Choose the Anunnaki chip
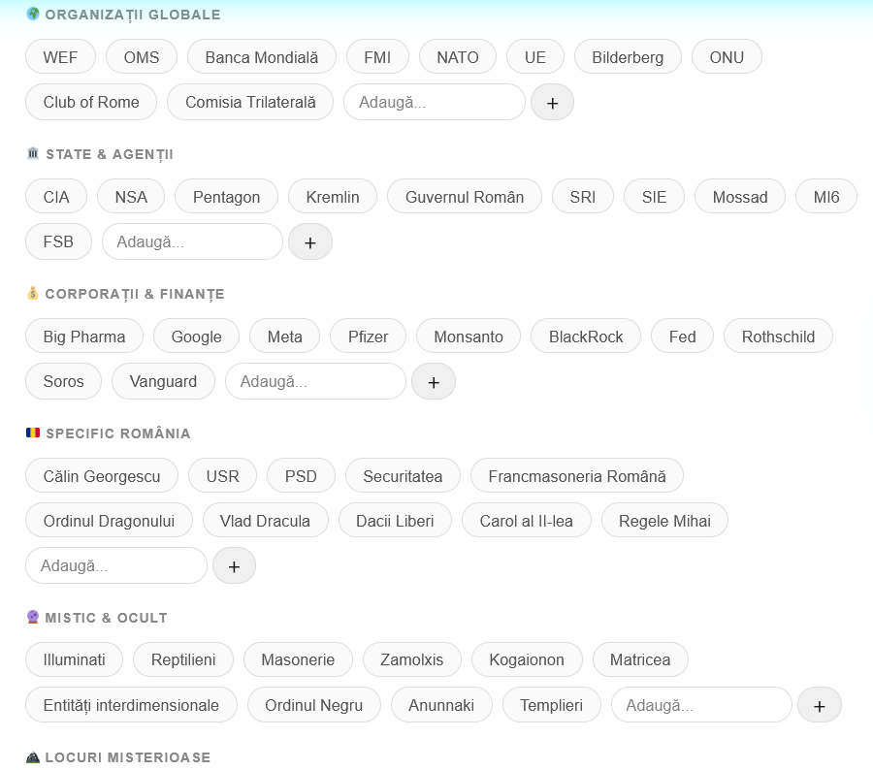The image size is (873, 770). coord(441,705)
